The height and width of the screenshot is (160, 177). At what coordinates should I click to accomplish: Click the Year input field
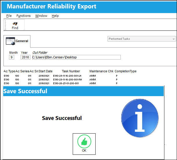click(25, 57)
